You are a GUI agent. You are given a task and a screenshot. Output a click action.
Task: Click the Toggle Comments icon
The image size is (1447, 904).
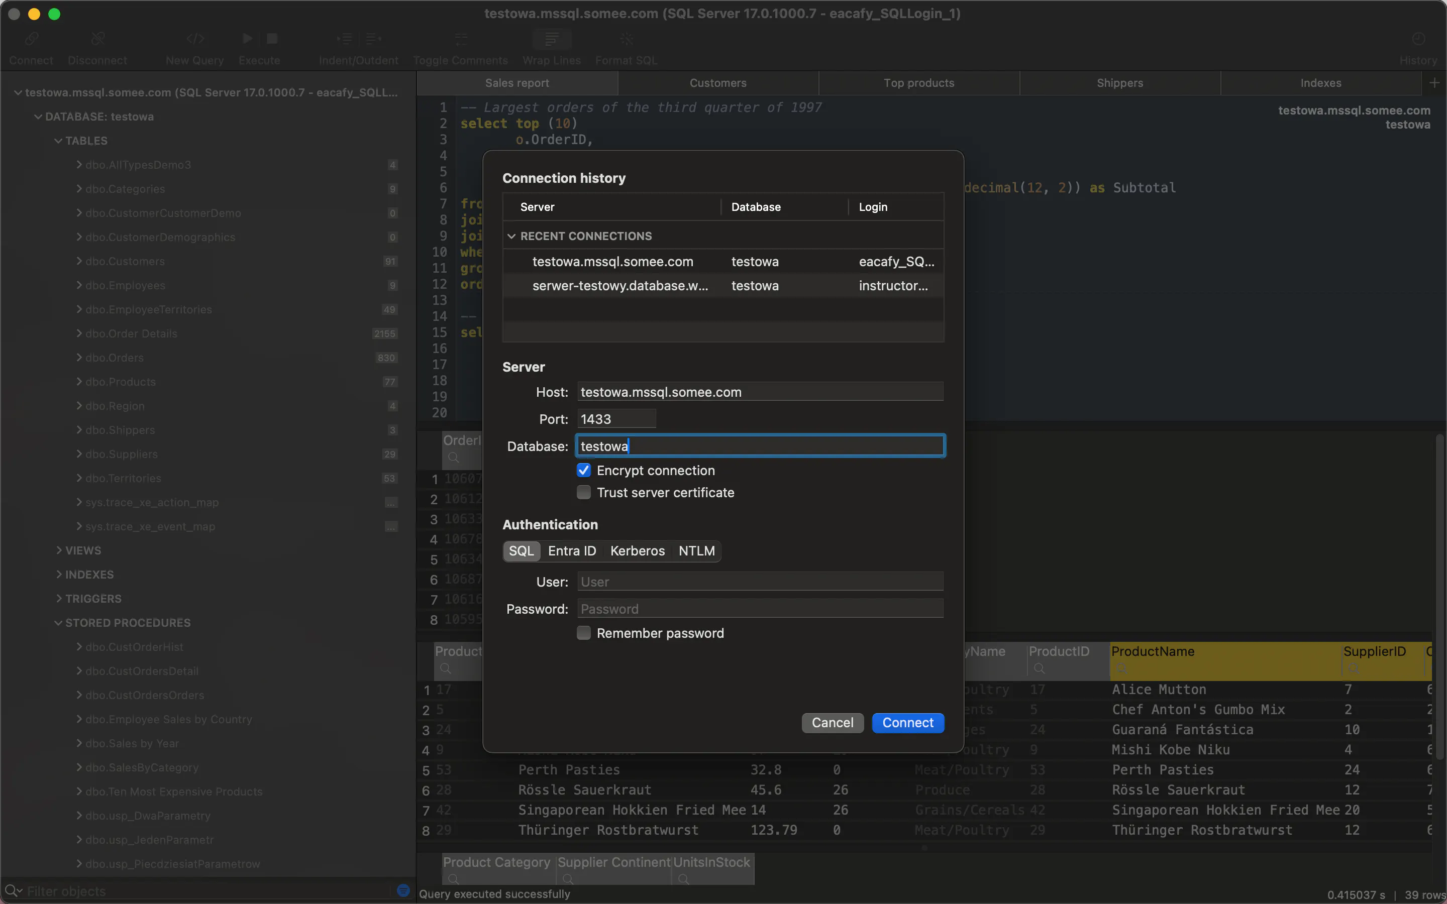tap(460, 40)
